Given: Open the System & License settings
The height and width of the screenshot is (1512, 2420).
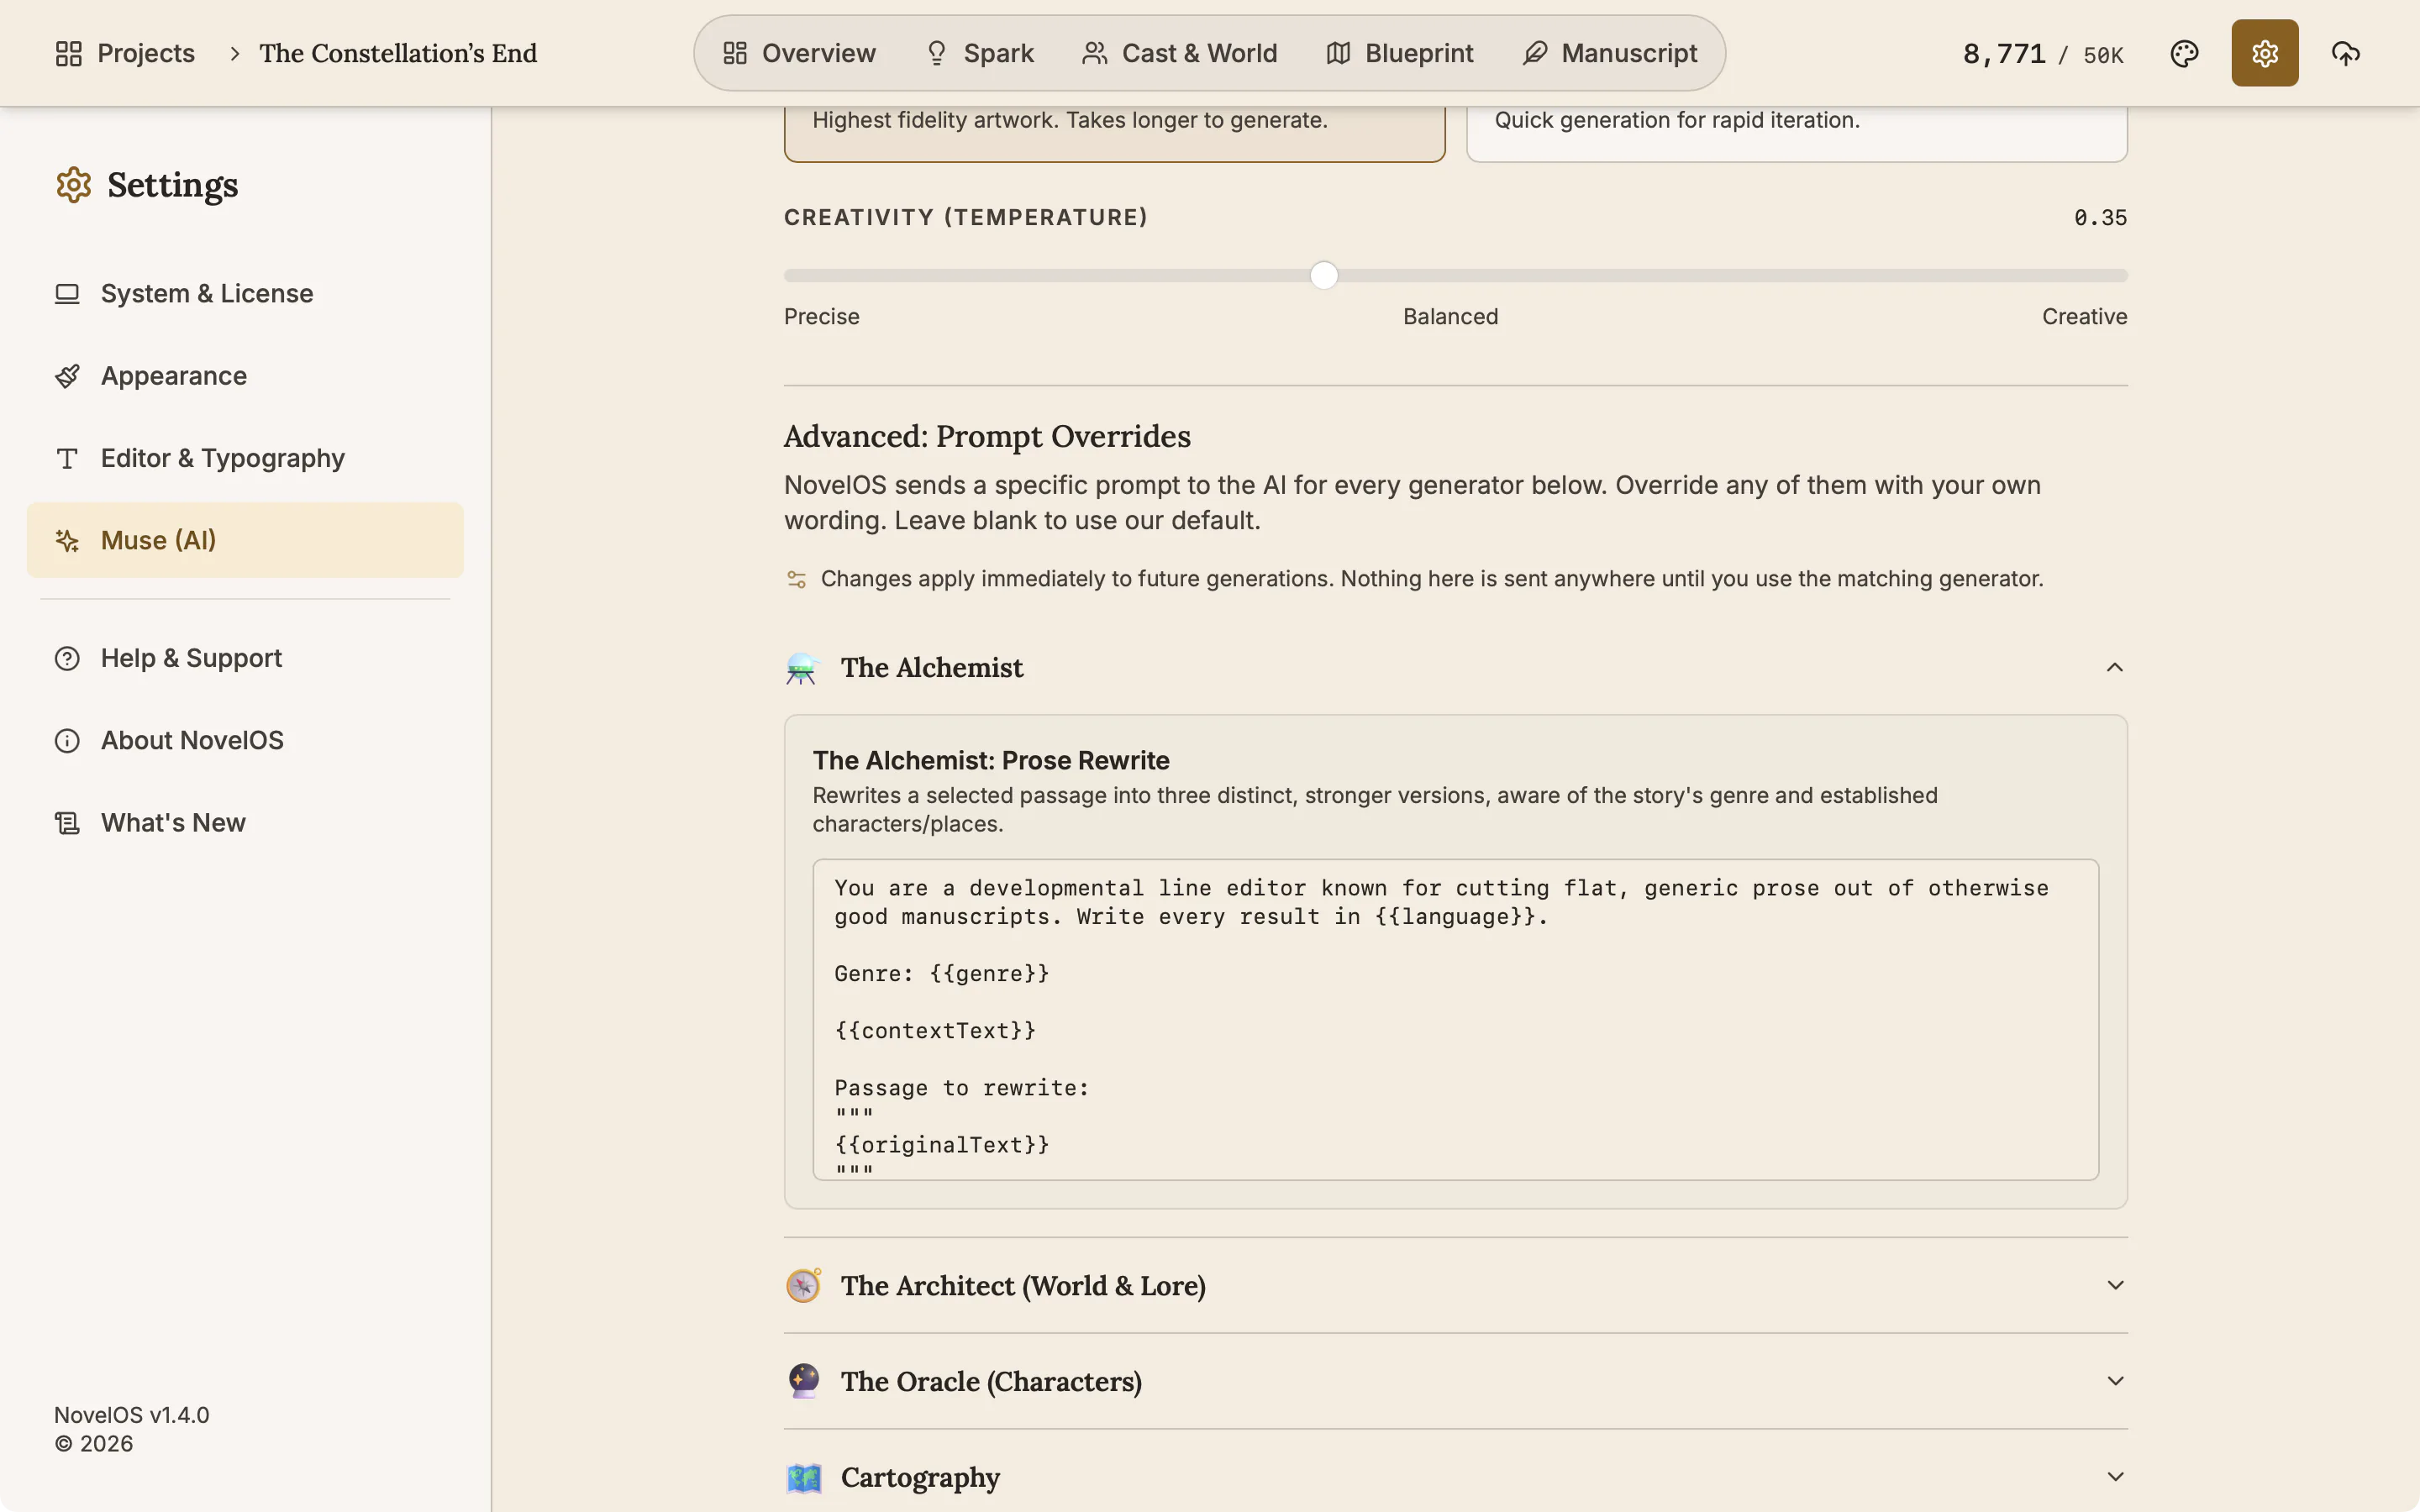Looking at the screenshot, I should pyautogui.click(x=245, y=294).
